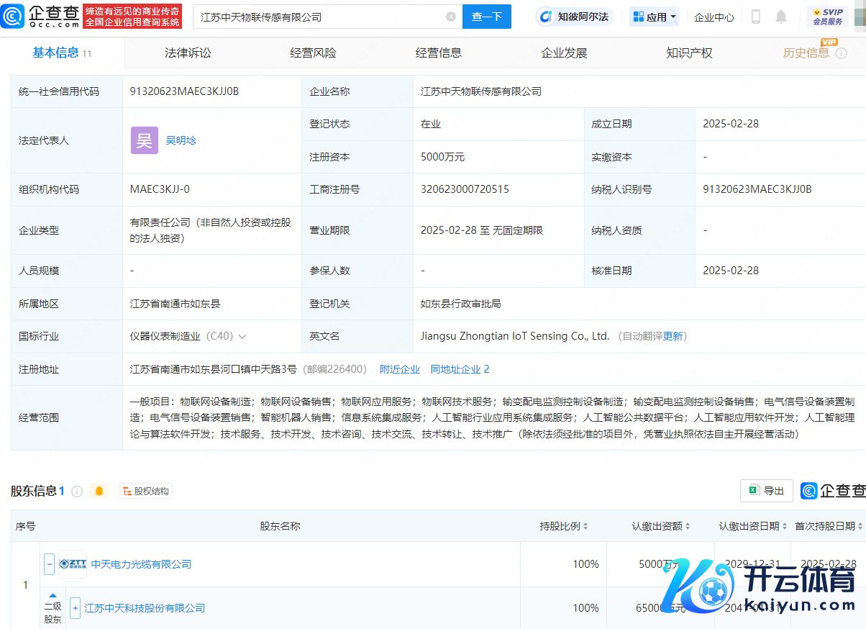
Task: Click info icon beside 历史信息 tab
Action: 841,53
